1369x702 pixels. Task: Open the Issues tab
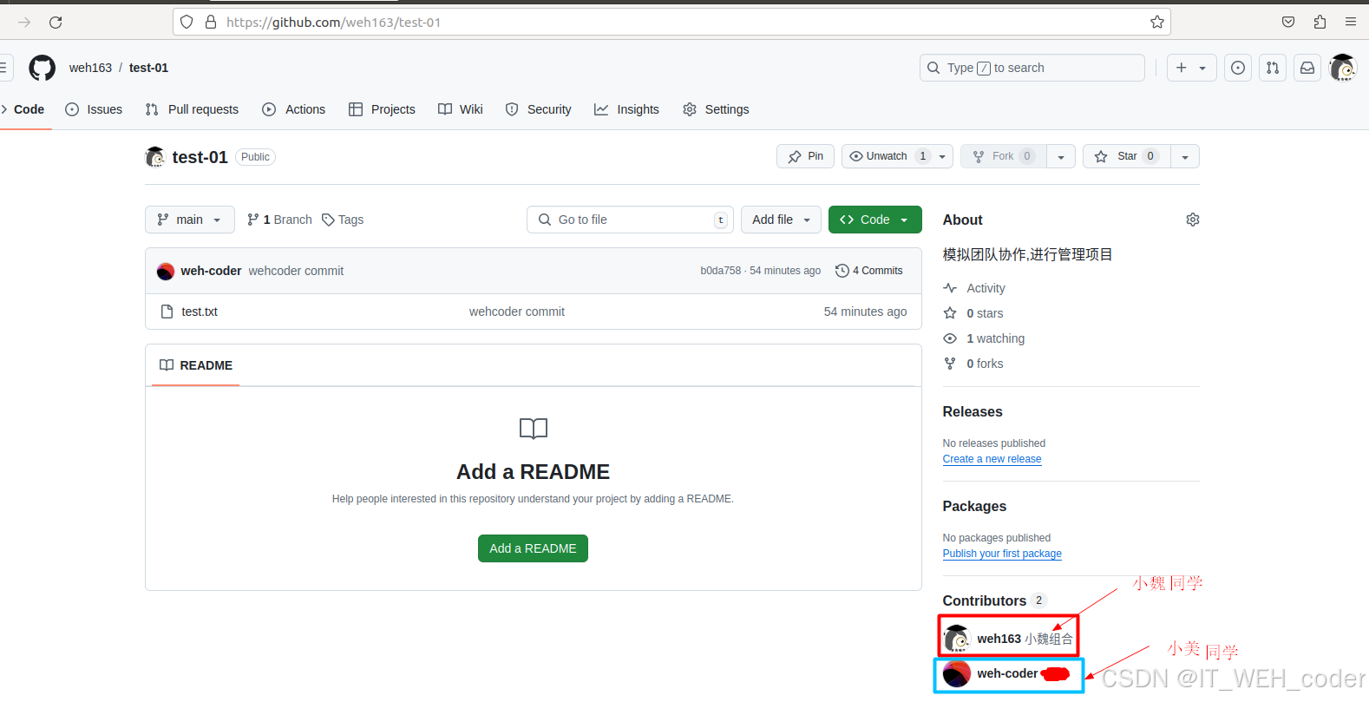click(x=94, y=109)
